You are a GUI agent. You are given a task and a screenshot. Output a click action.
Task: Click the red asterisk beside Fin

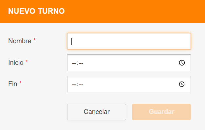pos(20,83)
